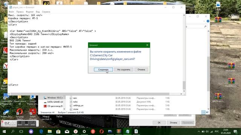Click Explorer search magnifier icon
This screenshot has width=241, height=135.
205,27
